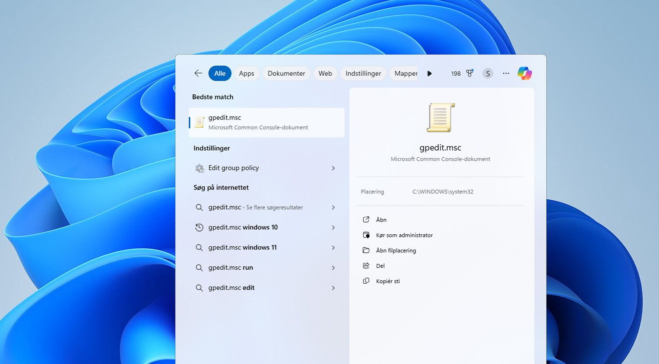This screenshot has width=659, height=364.
Task: Click the 'Indstillinger' section heading in results
Action: pos(212,148)
